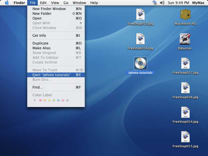Click the FreeSnap018.jpg file icon
208x156 pixels.
pyautogui.click(x=140, y=39)
